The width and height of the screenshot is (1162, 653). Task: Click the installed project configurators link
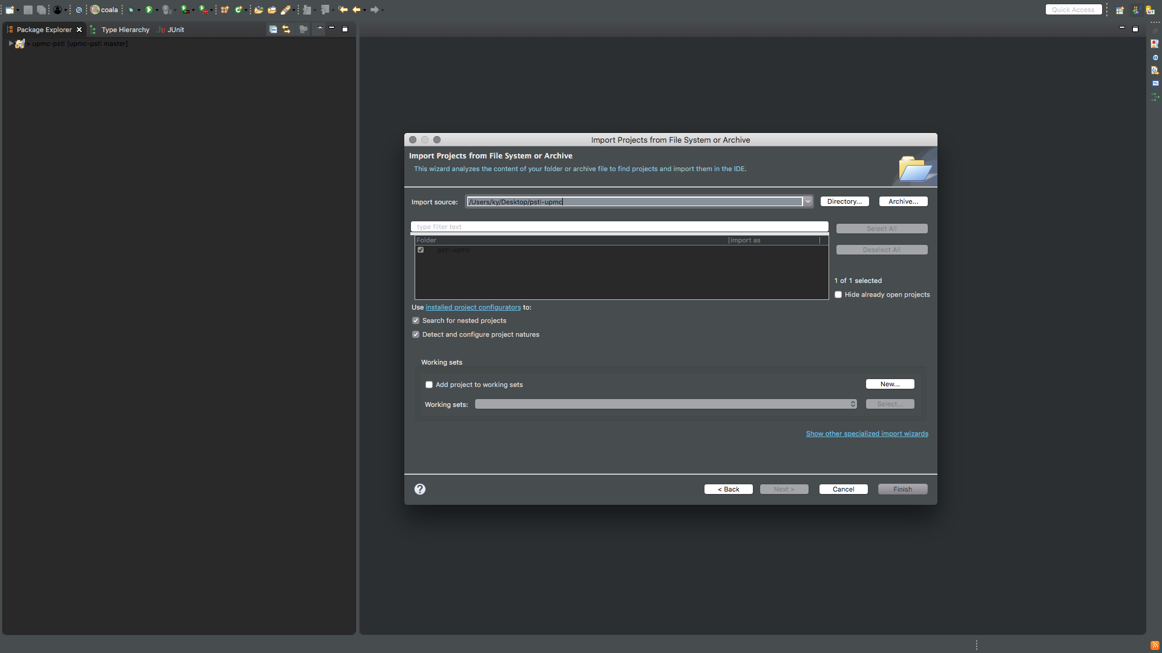[471, 307]
